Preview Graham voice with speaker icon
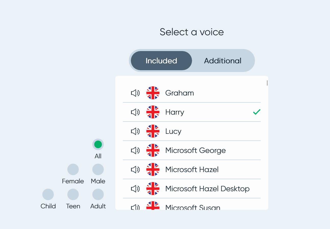 135,93
